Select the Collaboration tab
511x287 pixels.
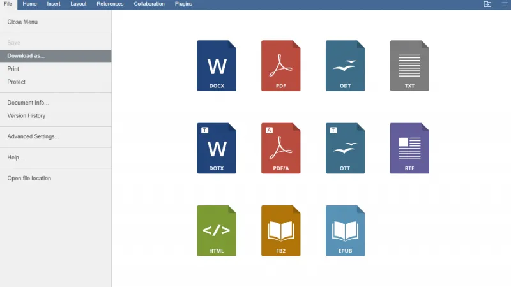pos(149,4)
